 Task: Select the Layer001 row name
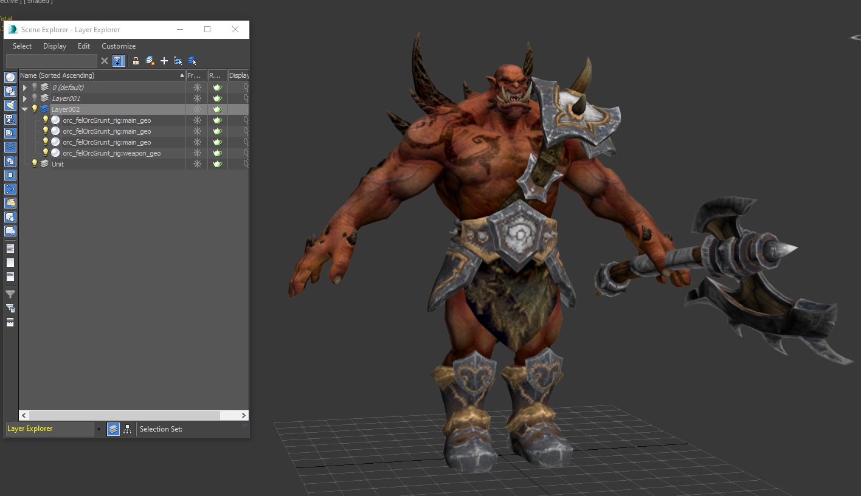66,98
